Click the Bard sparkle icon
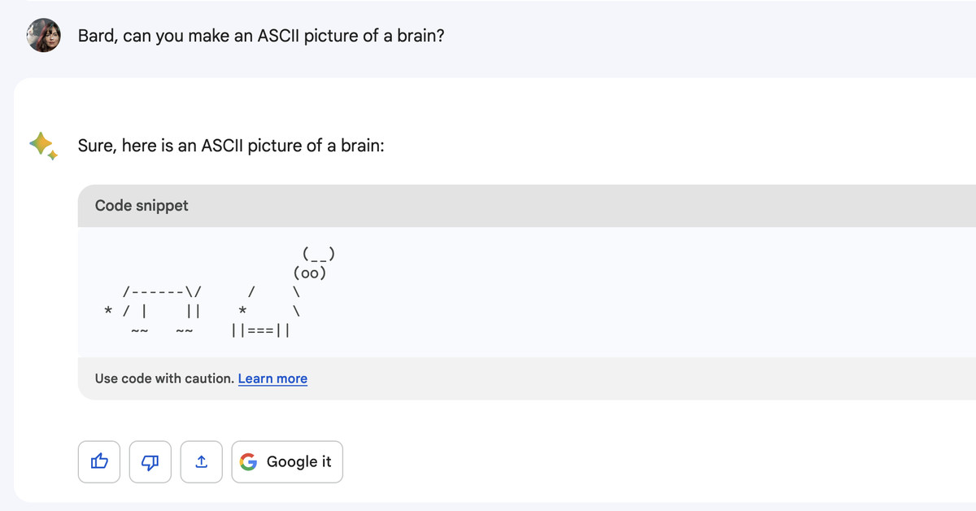 click(43, 145)
